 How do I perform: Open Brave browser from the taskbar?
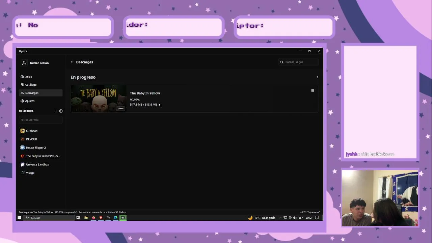point(101,218)
